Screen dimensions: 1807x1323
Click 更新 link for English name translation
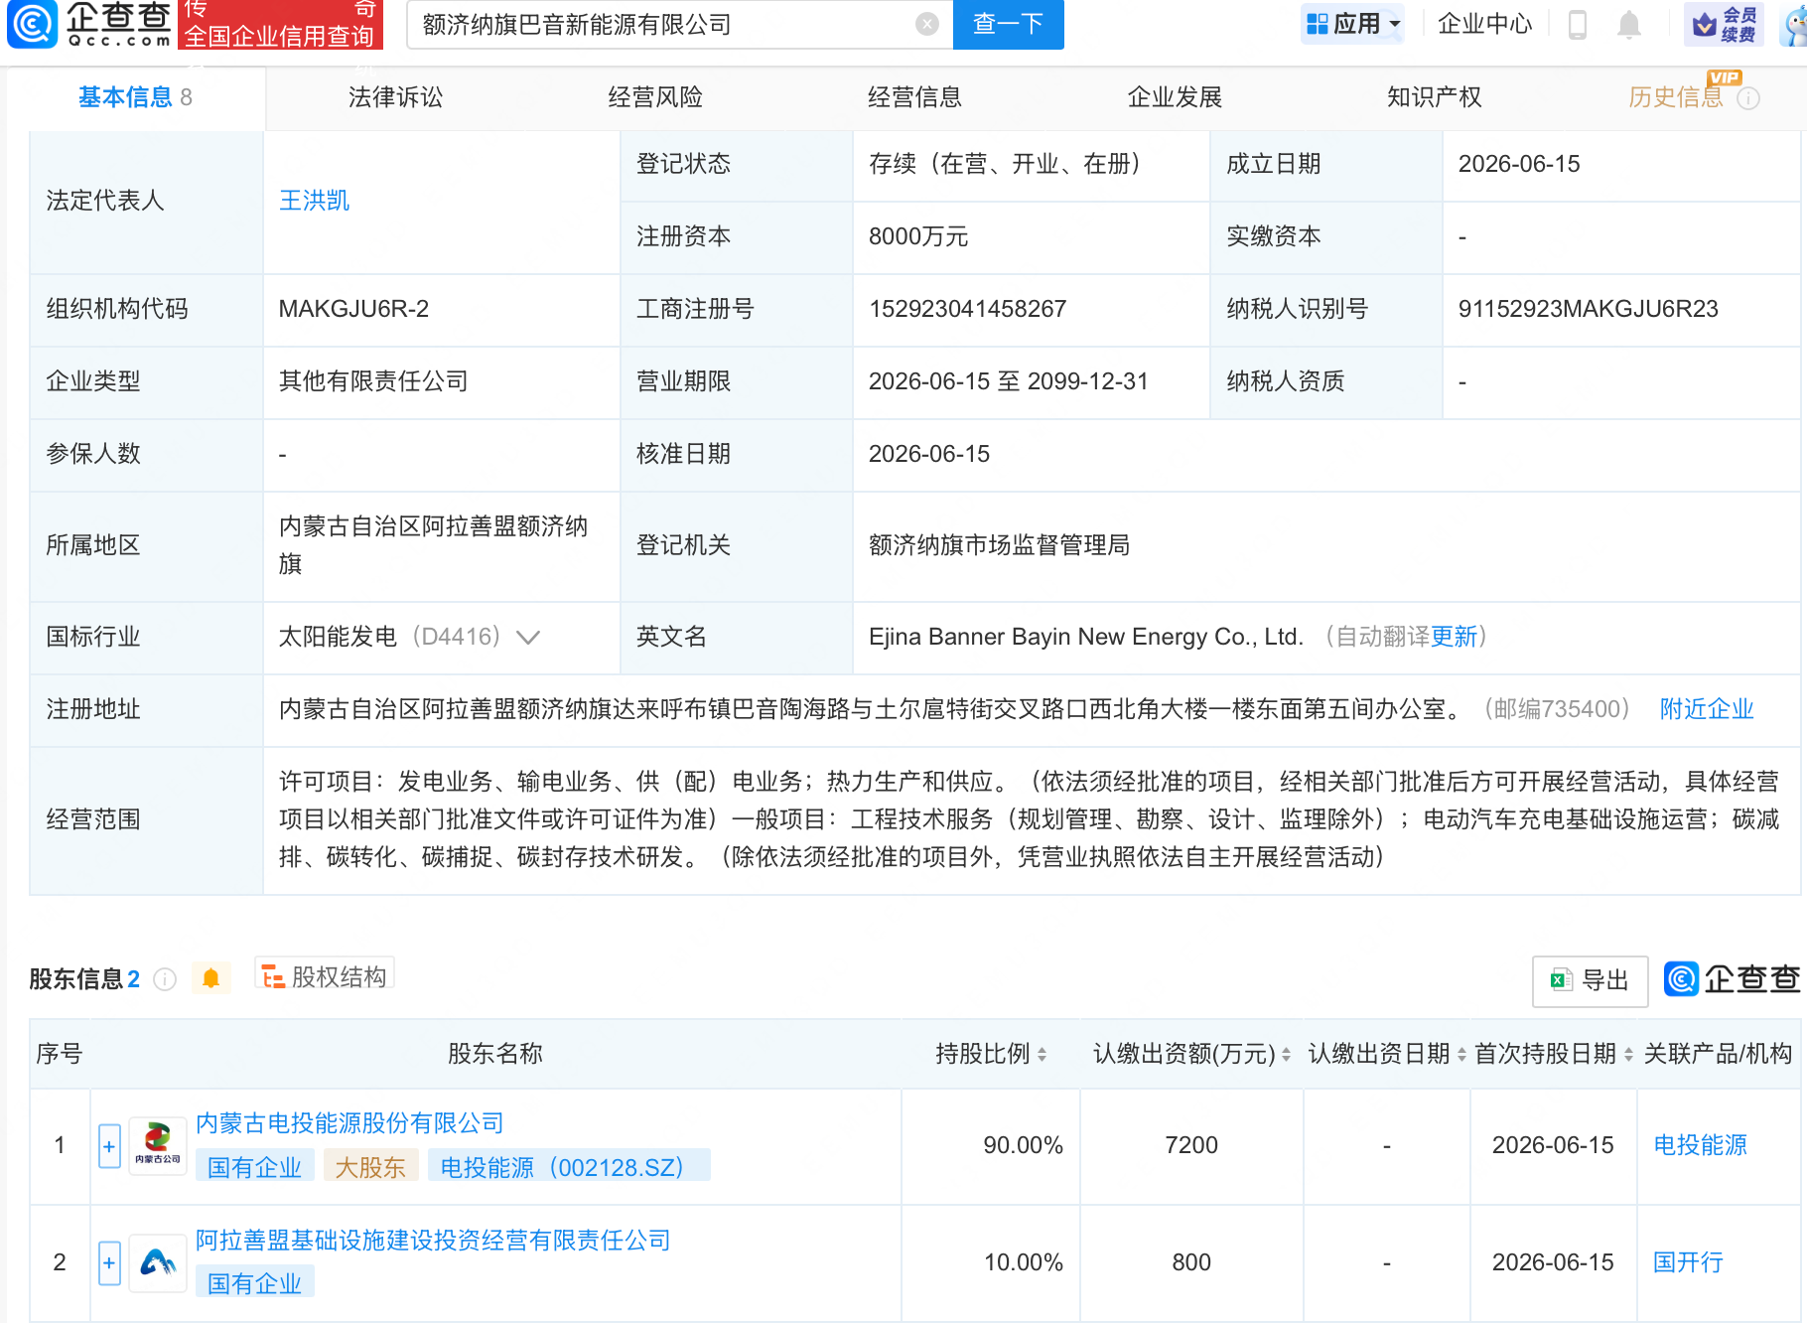(1455, 637)
